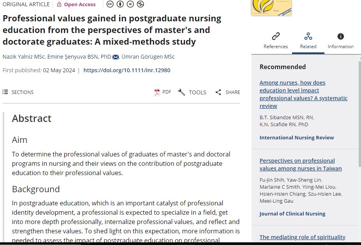Screen dimensions: 361x245
Task: Open 'The mediating role of spirituality' link
Action: coord(302,237)
